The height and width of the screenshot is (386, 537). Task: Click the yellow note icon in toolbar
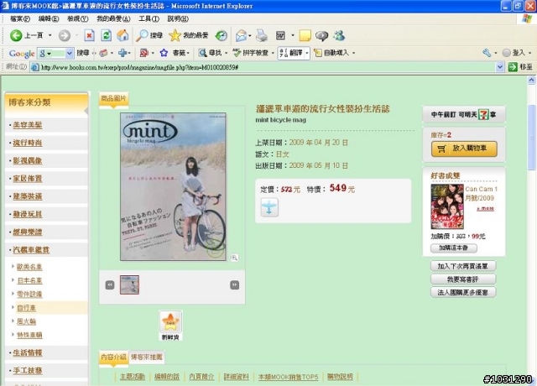[x=305, y=35]
